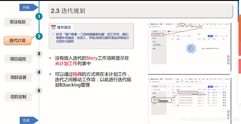Image resolution: width=241 pixels, height=124 pixels.
Task: Click blue 新建 button in upper screenshot
Action: [210, 36]
